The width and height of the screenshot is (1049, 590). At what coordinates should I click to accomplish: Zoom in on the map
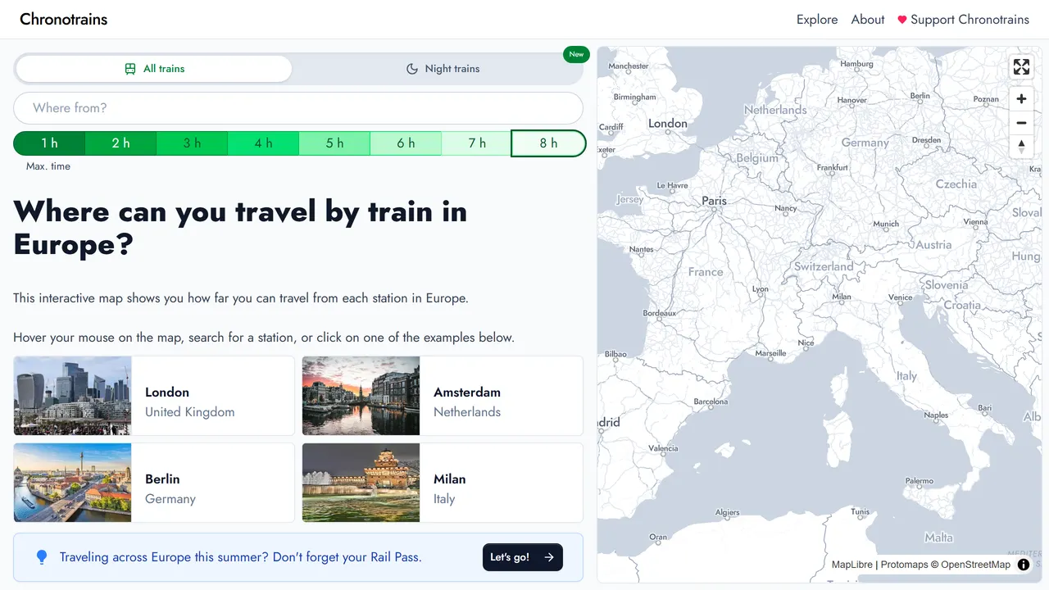[x=1021, y=99]
